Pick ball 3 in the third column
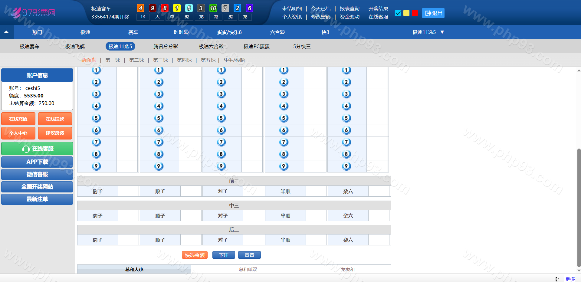The height and width of the screenshot is (282, 581). click(x=221, y=94)
